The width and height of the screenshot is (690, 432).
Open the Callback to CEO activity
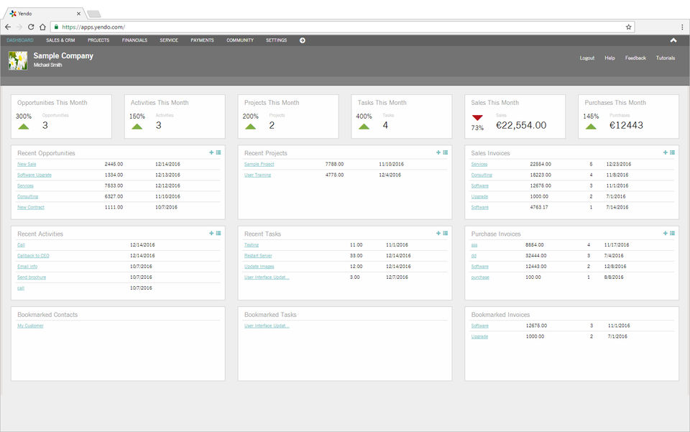[x=34, y=256]
